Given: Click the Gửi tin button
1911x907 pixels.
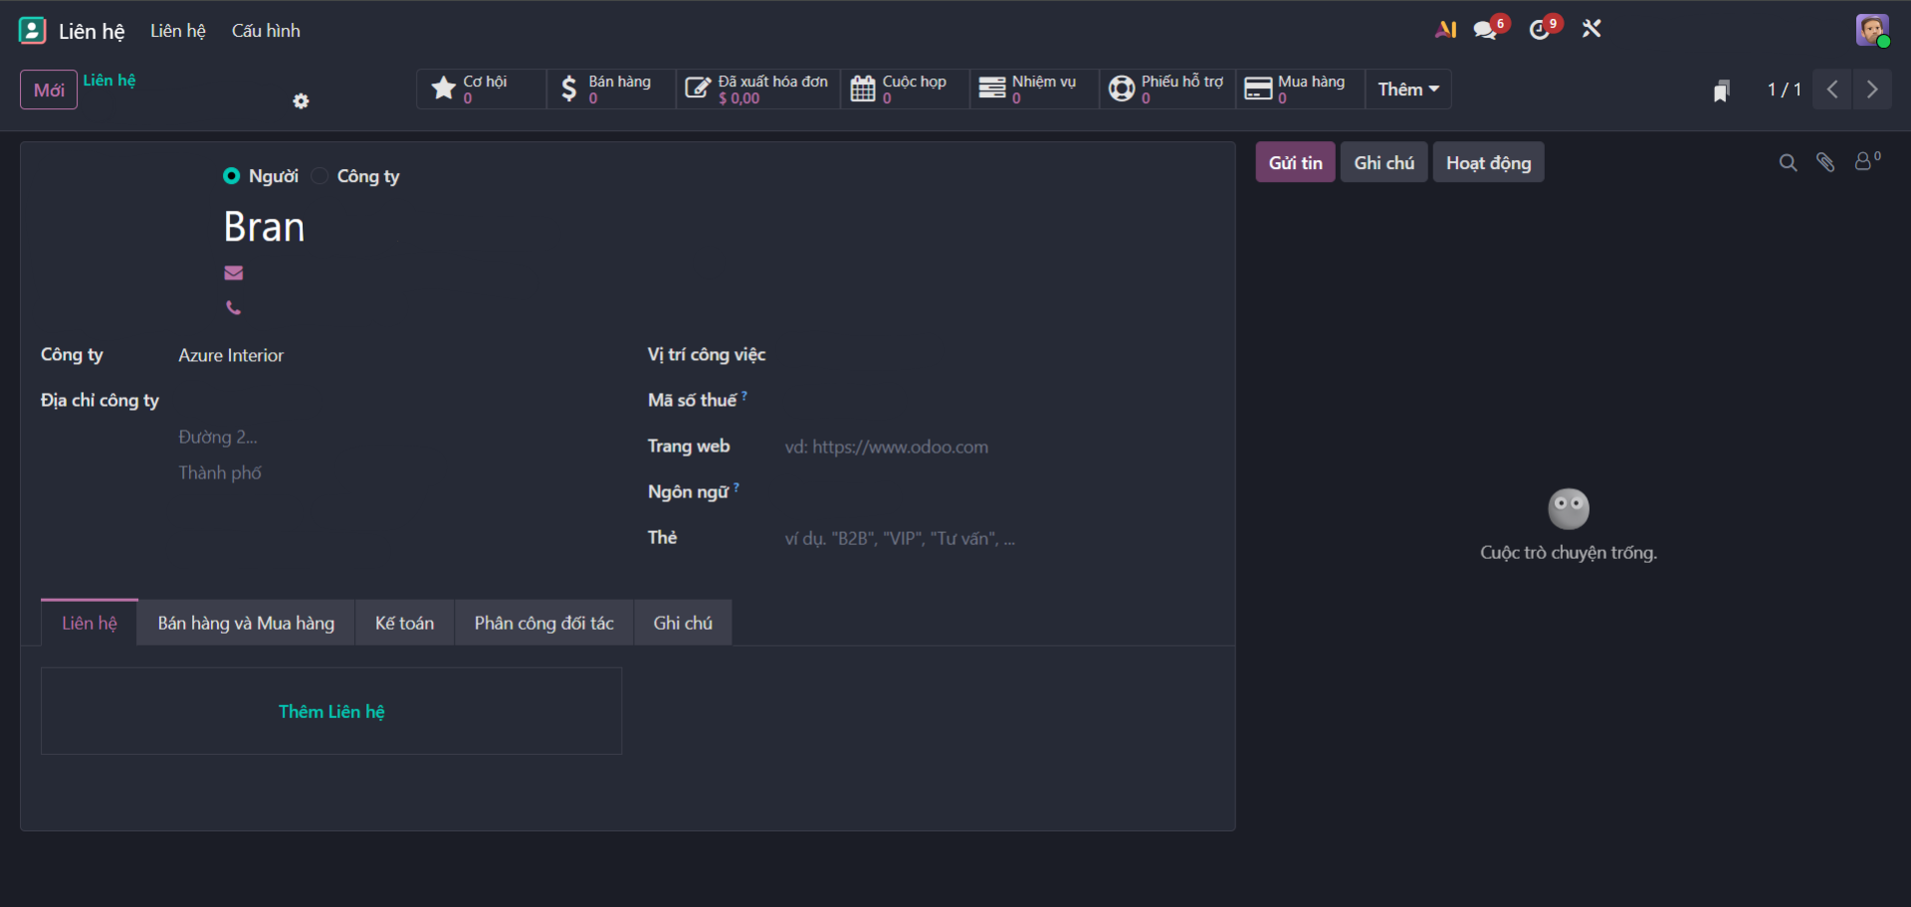Looking at the screenshot, I should [1295, 163].
